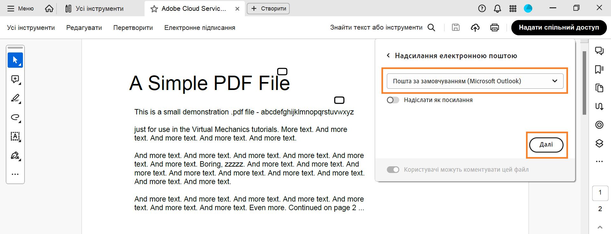Viewport: 611px width, 234px height.
Task: Click the upload to cloud icon
Action: pos(475,28)
